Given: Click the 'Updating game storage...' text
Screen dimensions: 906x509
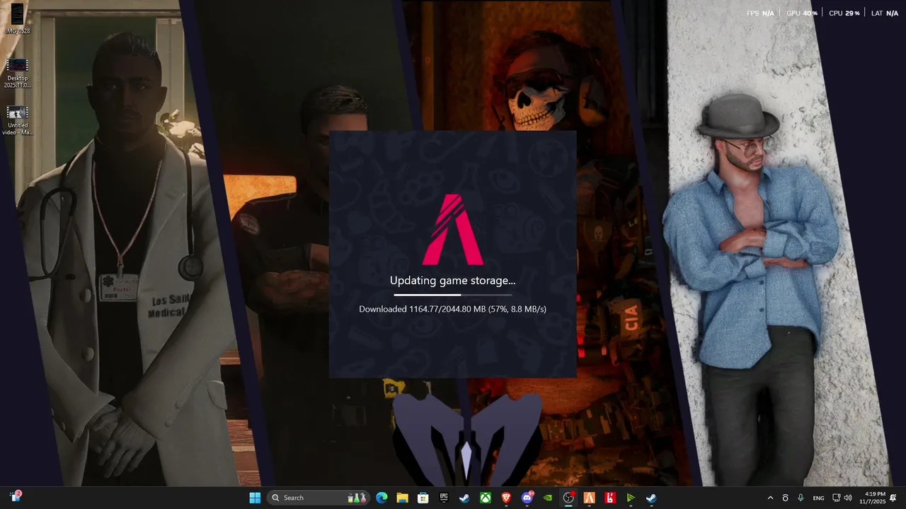Looking at the screenshot, I should pos(453,281).
